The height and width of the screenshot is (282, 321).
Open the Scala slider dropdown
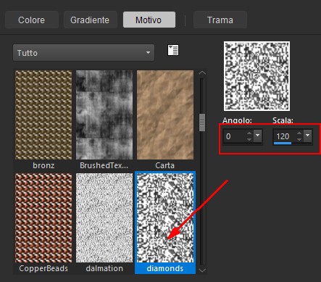tap(308, 136)
